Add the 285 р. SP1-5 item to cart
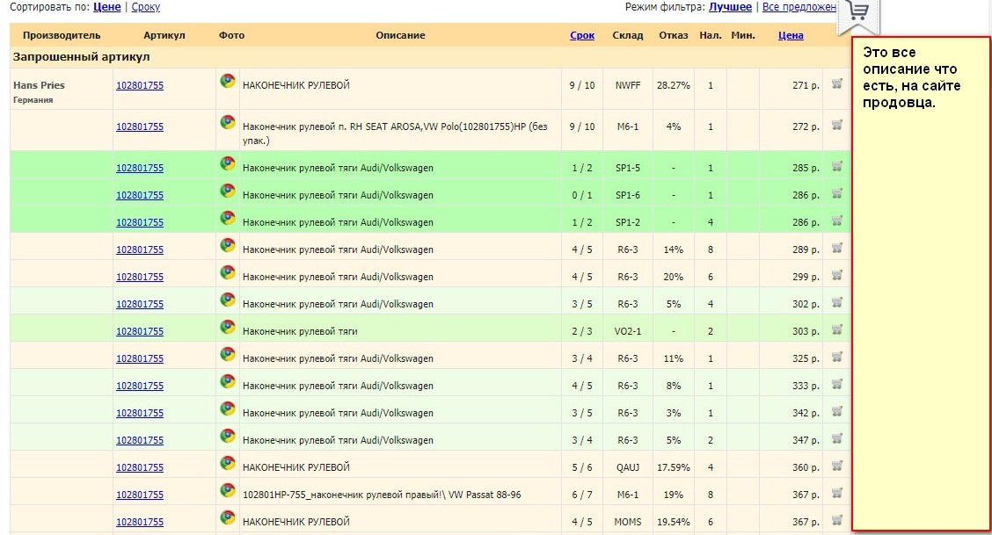Viewport: 992px width, 535px height. [x=836, y=167]
